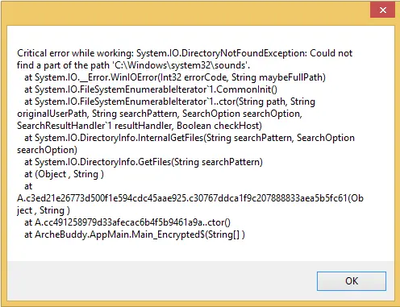This screenshot has width=400, height=307.
Task: Click the 'C:\Windows\system32\sounds' path text
Action: coord(180,65)
